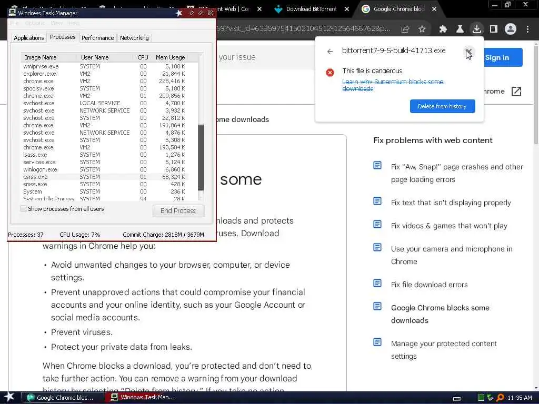Viewport: 539px width, 404px height.
Task: Open the article icon for Aw, Snap! crashes
Action: point(377,166)
